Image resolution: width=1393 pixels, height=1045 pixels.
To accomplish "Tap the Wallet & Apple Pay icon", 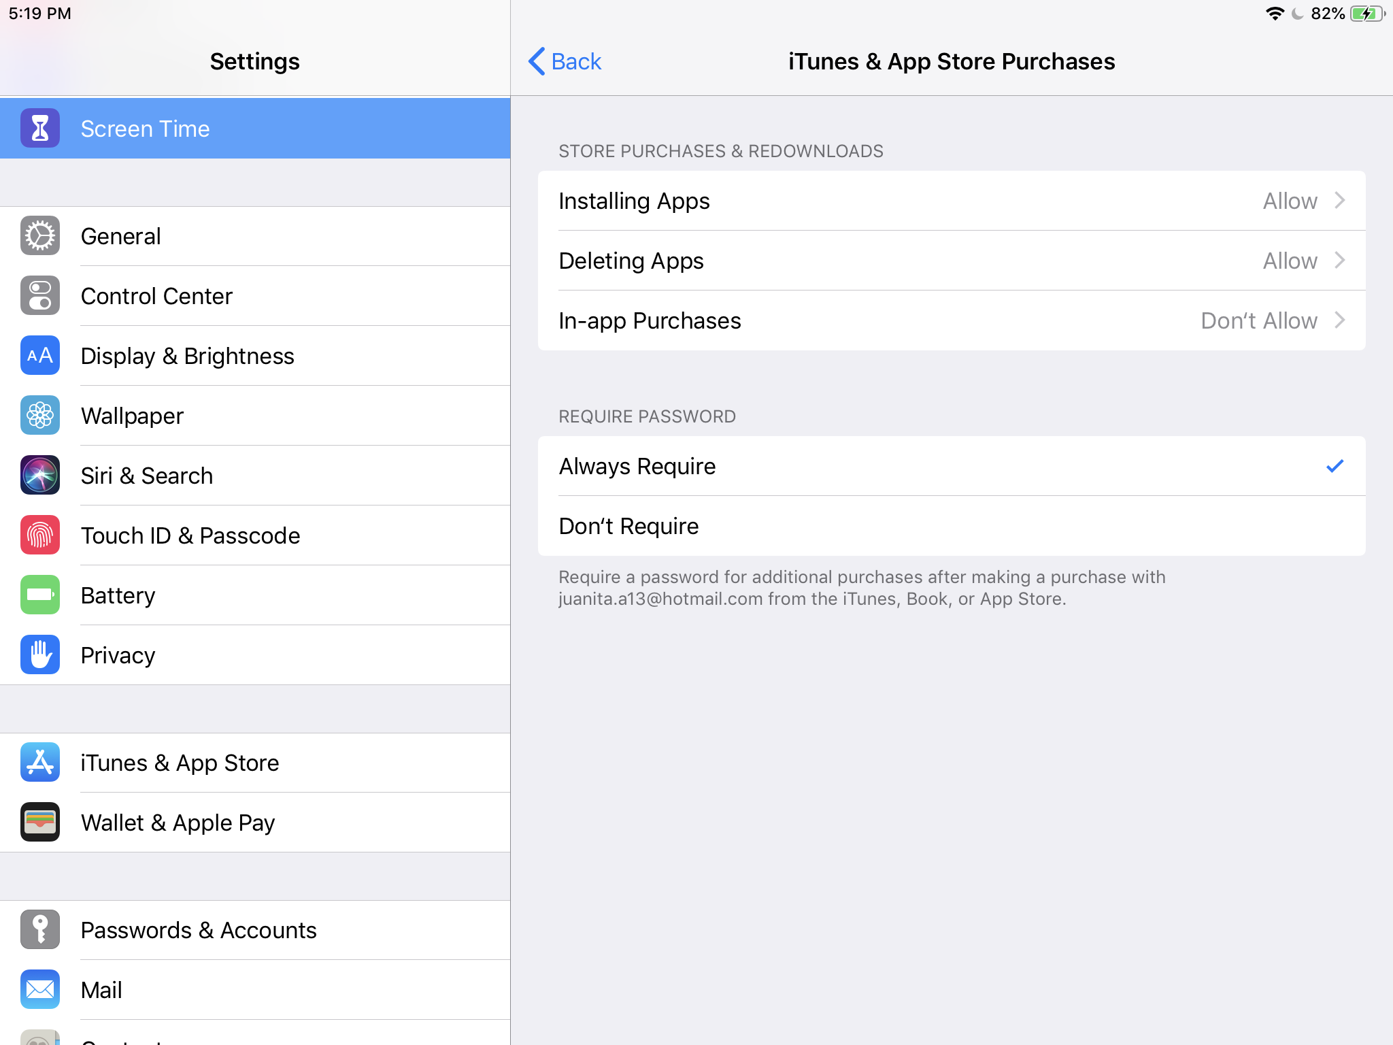I will (x=40, y=823).
